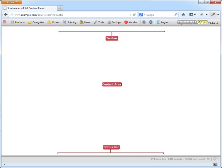This screenshot has height=168, width=222.
Task: Open the Firefox application menu button
Action: [x=12, y=2]
